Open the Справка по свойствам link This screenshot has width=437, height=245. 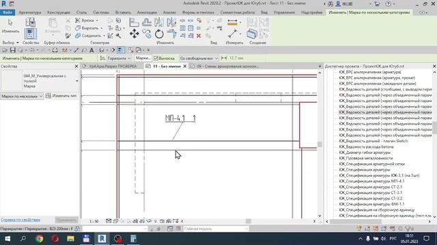20,220
